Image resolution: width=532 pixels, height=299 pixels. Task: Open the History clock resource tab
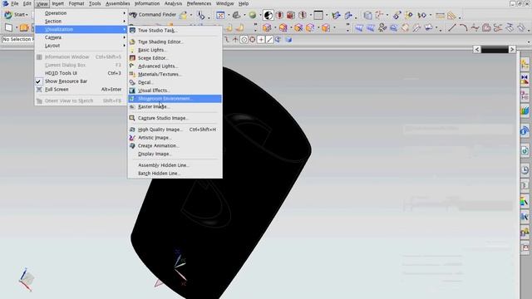[x=525, y=169]
